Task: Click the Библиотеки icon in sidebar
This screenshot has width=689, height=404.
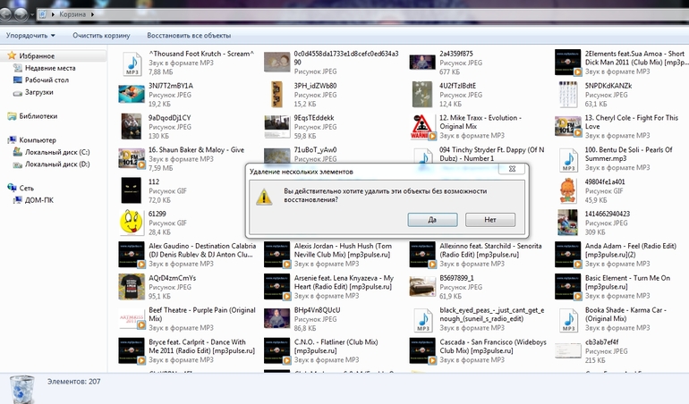Action: [12, 116]
